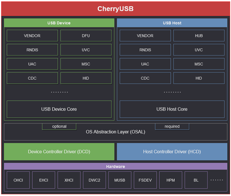Click the CherryUSB title banner
The width and height of the screenshot is (231, 196).
[115, 8]
